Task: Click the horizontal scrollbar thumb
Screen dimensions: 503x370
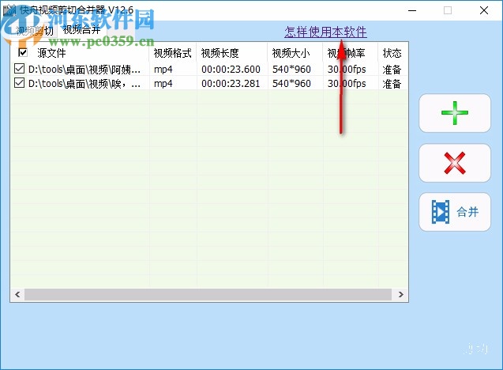Action: click(208, 295)
